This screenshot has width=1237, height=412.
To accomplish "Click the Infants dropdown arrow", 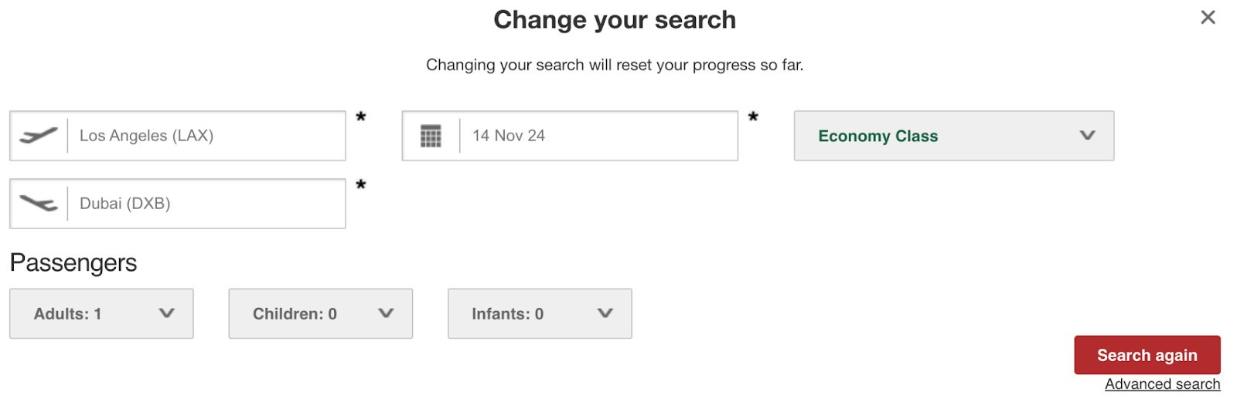I will (x=605, y=313).
